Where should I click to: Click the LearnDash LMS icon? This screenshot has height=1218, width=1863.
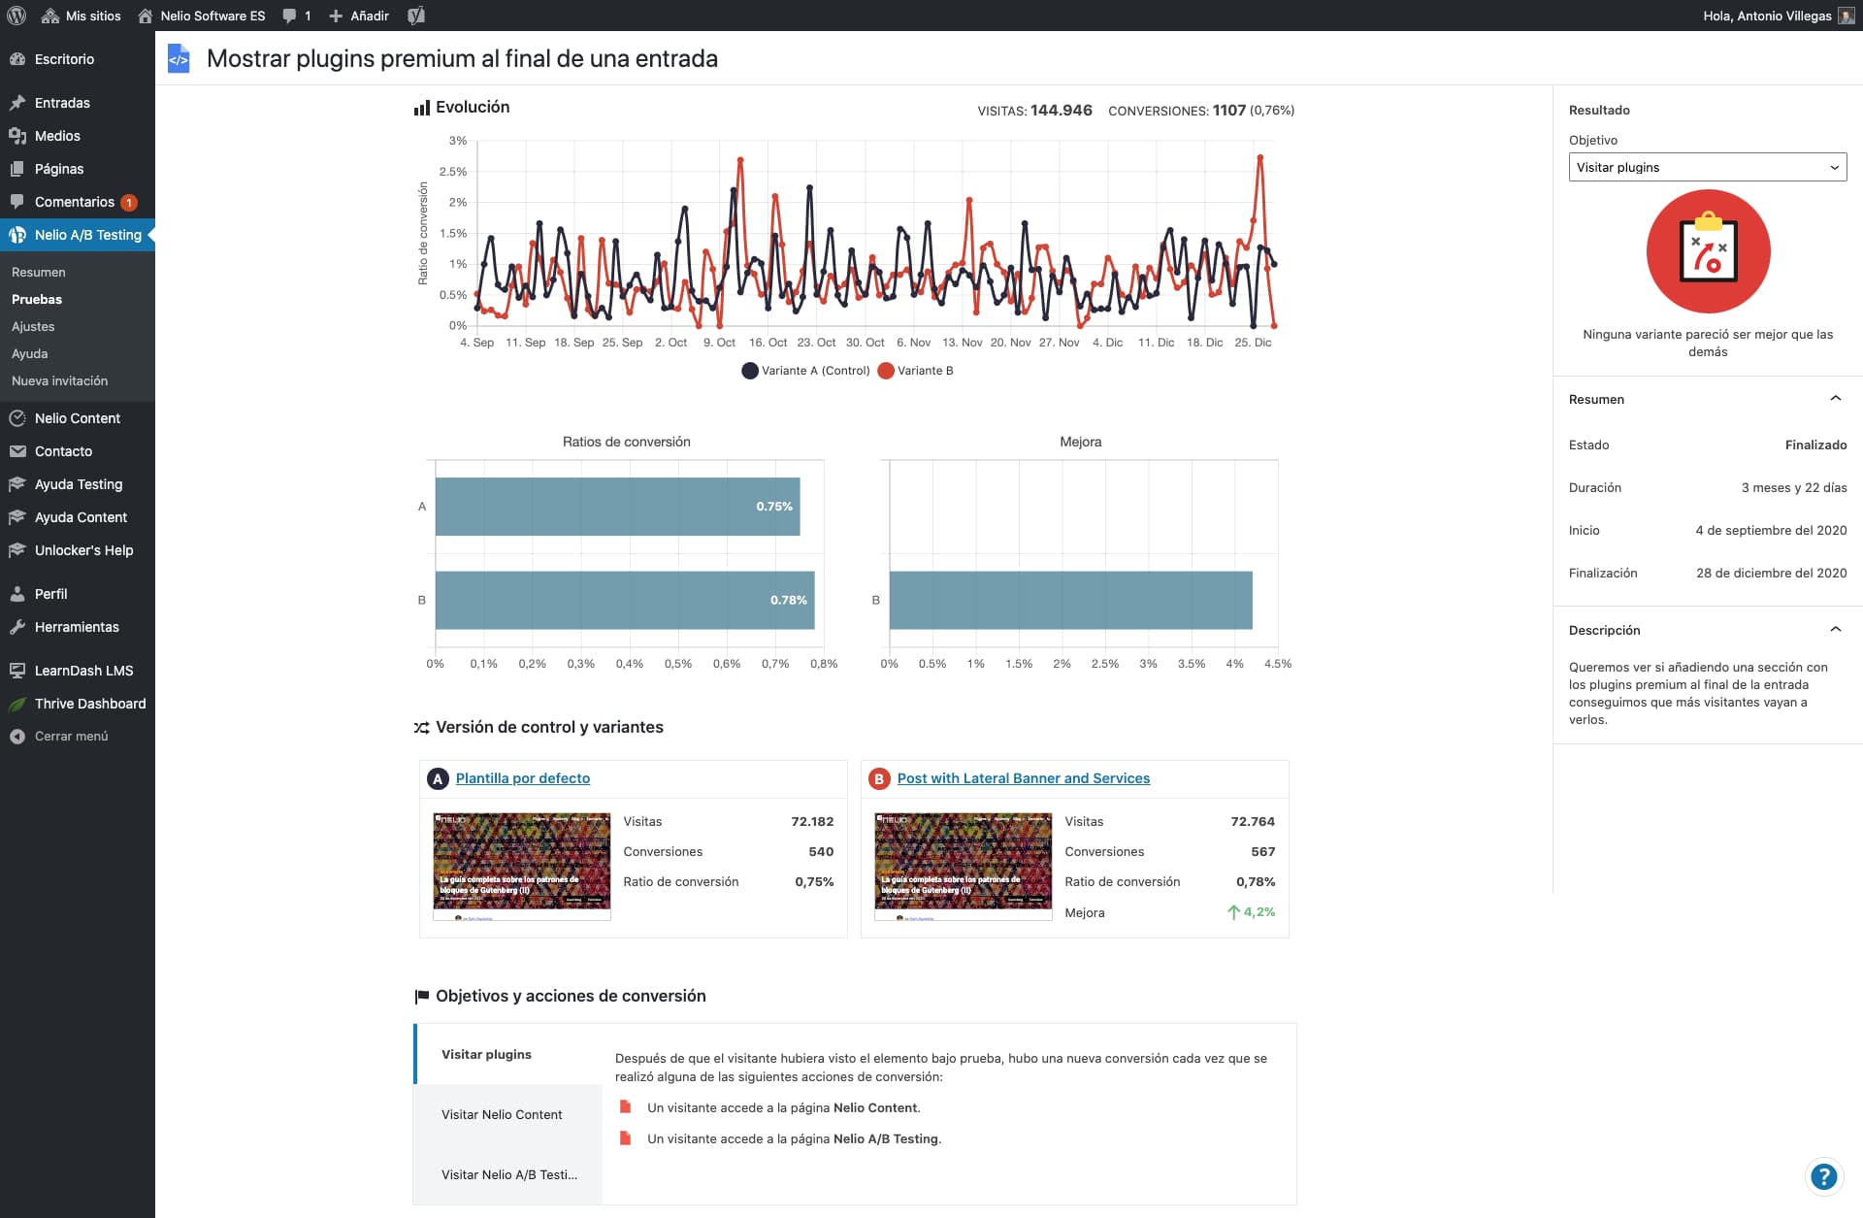click(x=17, y=671)
